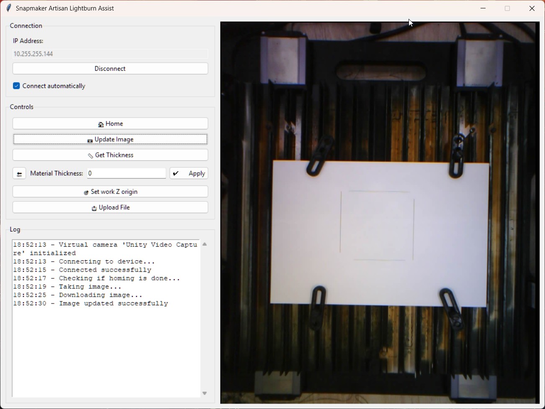Disconnect from the Snapmaker device
Image resolution: width=545 pixels, height=409 pixels.
click(x=111, y=69)
